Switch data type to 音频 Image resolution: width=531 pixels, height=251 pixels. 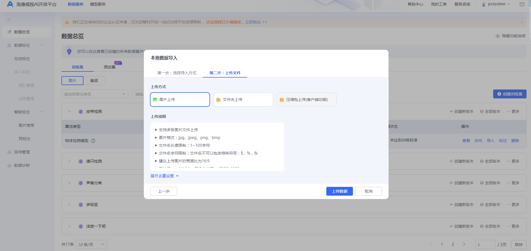click(x=94, y=80)
